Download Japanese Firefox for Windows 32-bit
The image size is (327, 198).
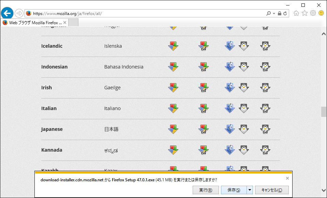click(173, 130)
